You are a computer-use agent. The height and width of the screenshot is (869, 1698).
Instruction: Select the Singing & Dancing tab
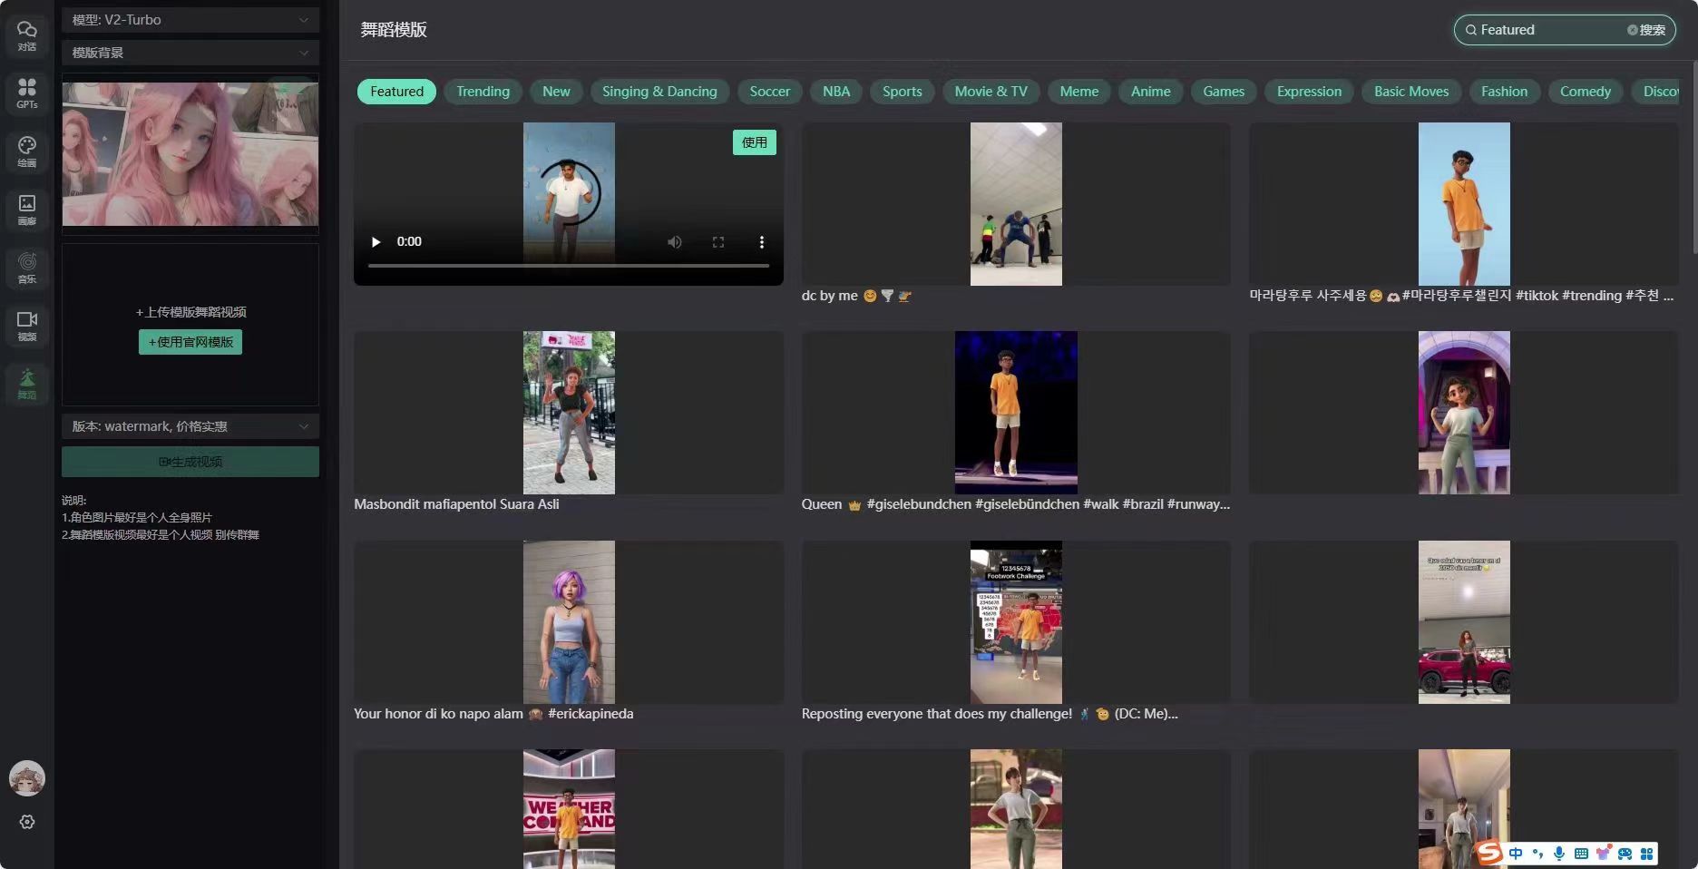point(659,92)
